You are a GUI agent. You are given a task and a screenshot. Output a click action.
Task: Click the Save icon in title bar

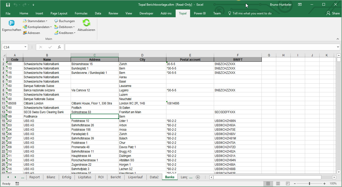[8, 5]
